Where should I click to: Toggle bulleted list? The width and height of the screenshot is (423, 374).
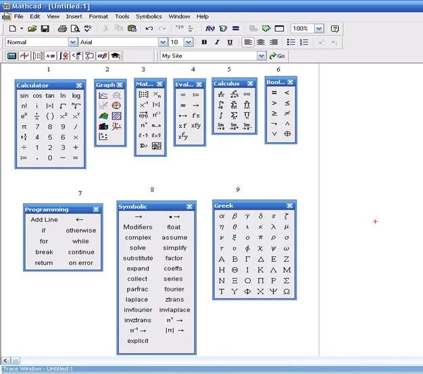tap(291, 42)
